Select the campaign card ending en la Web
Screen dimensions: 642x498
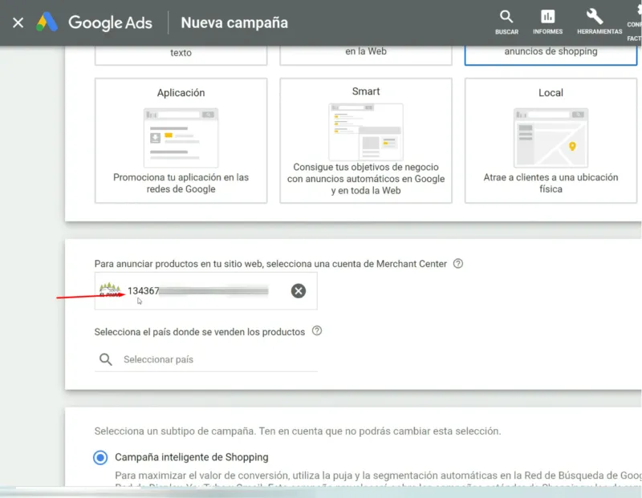tap(366, 55)
